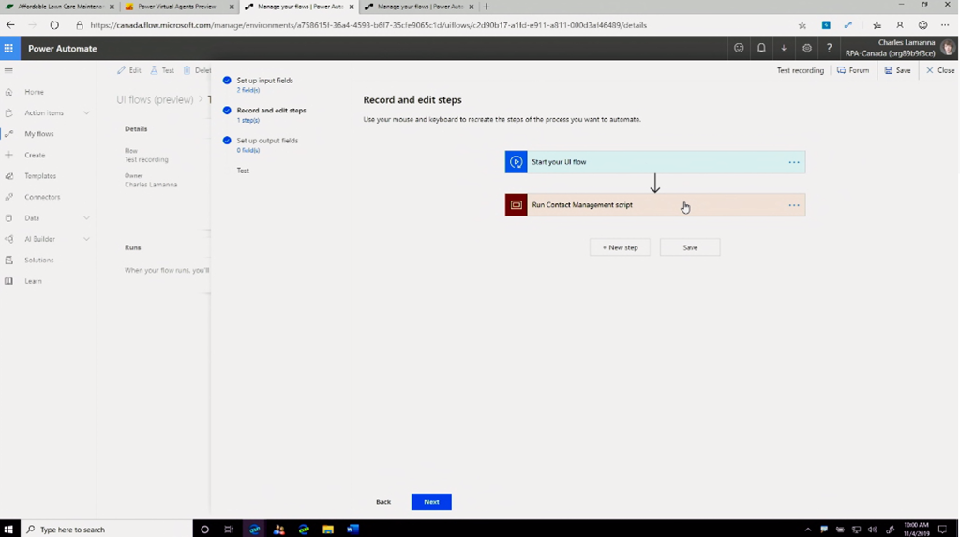Click the download arrow icon in header
Viewport: 960px width, 537px height.
pyautogui.click(x=784, y=49)
